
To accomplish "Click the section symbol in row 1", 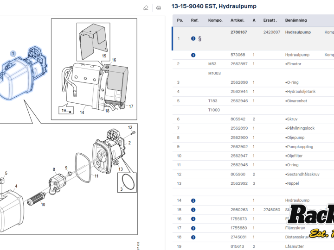I will coord(199,38).
